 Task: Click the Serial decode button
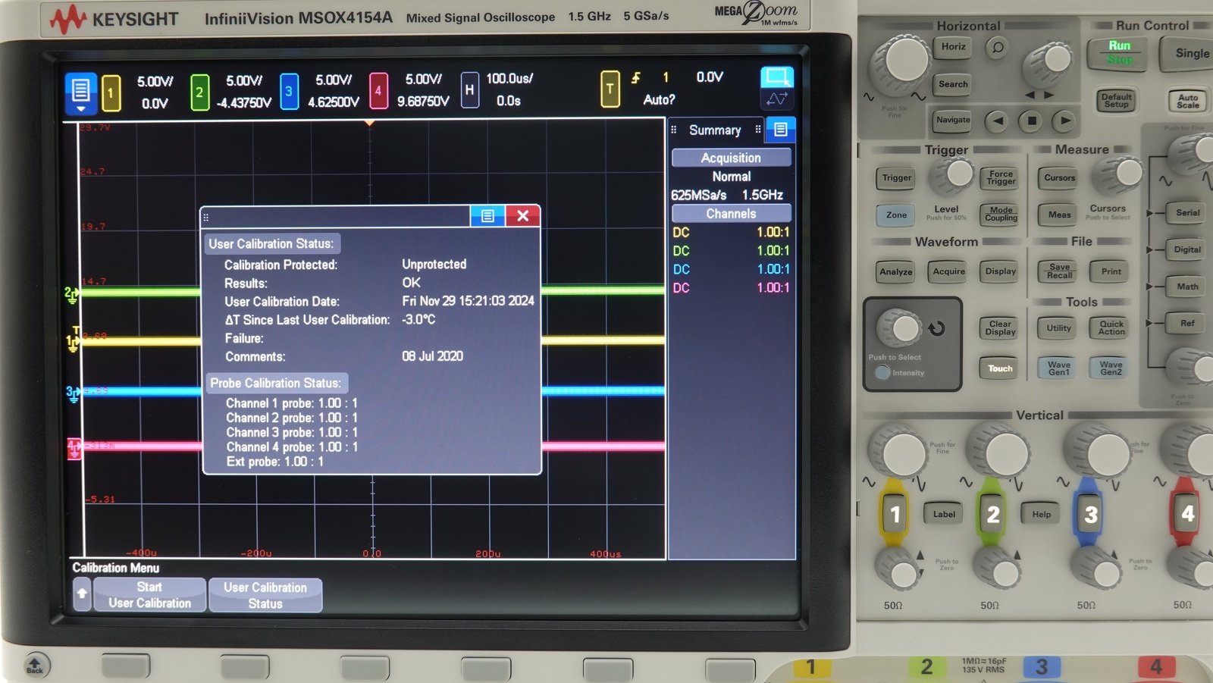(1187, 213)
